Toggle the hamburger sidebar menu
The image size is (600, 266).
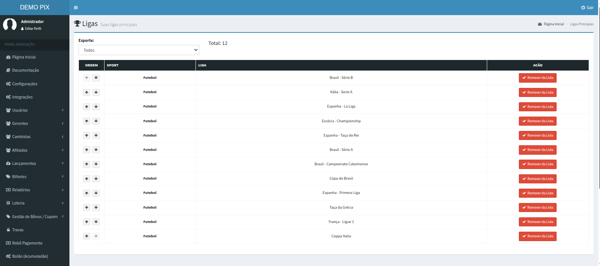(x=76, y=8)
